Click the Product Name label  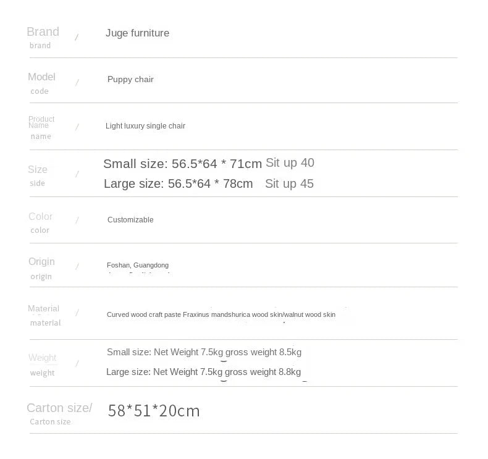[x=41, y=122]
